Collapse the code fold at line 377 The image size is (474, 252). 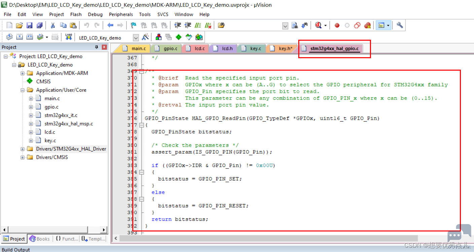142,125
